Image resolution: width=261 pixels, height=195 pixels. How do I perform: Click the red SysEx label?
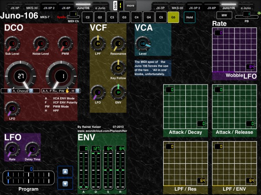[x=61, y=17]
